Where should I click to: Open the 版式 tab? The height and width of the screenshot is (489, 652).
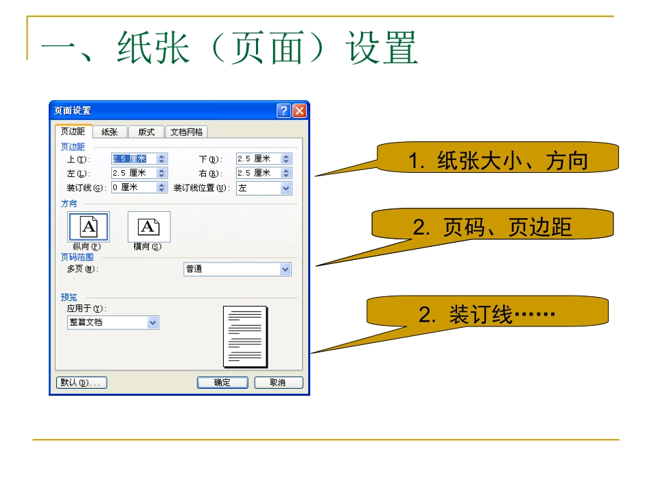point(146,132)
